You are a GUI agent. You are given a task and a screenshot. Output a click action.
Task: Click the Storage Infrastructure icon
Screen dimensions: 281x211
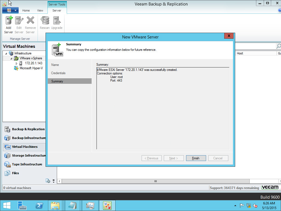point(7,156)
